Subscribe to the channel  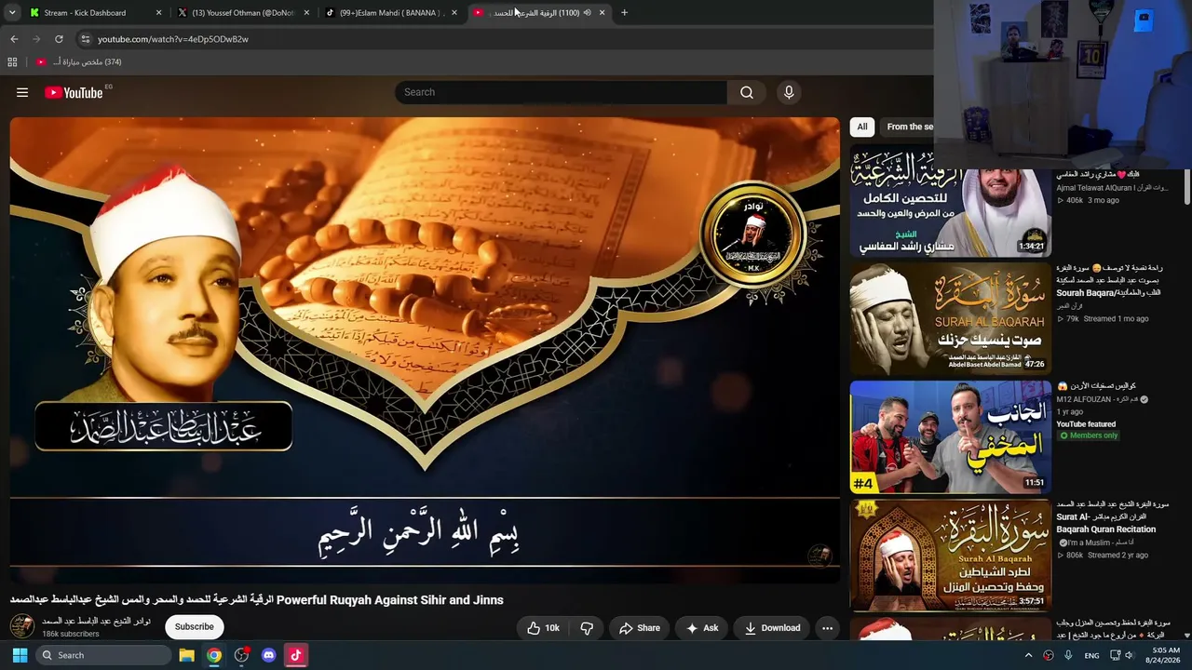pyautogui.click(x=195, y=627)
